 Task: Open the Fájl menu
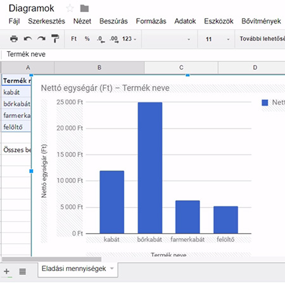pyautogui.click(x=15, y=21)
